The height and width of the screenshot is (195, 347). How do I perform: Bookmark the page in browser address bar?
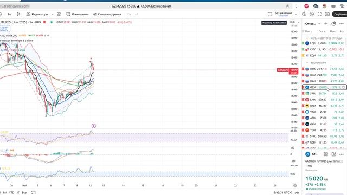tap(287, 6)
